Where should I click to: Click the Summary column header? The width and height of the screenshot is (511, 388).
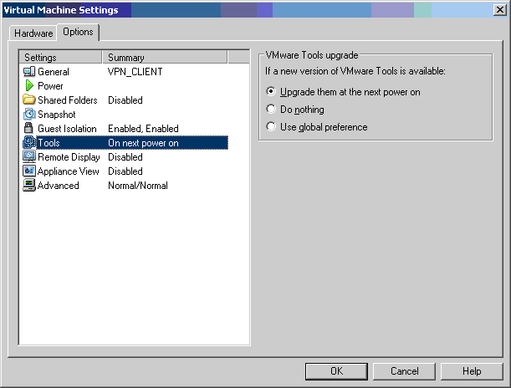(x=165, y=58)
